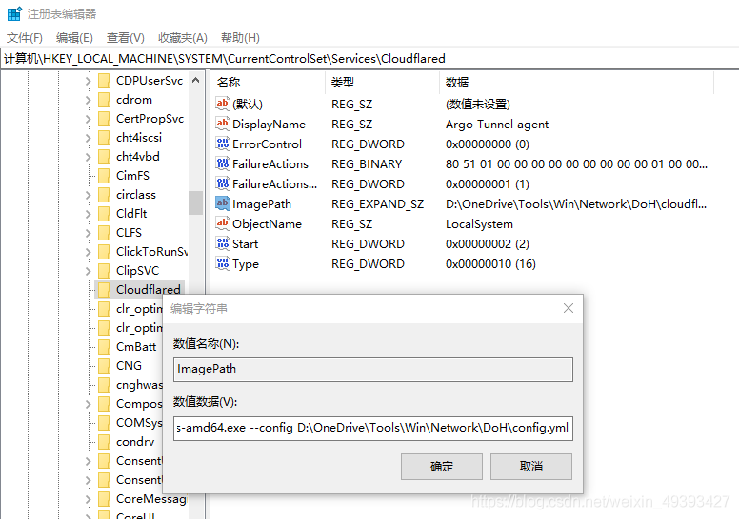The height and width of the screenshot is (519, 739).
Task: Click the registry path address bar
Action: click(369, 58)
